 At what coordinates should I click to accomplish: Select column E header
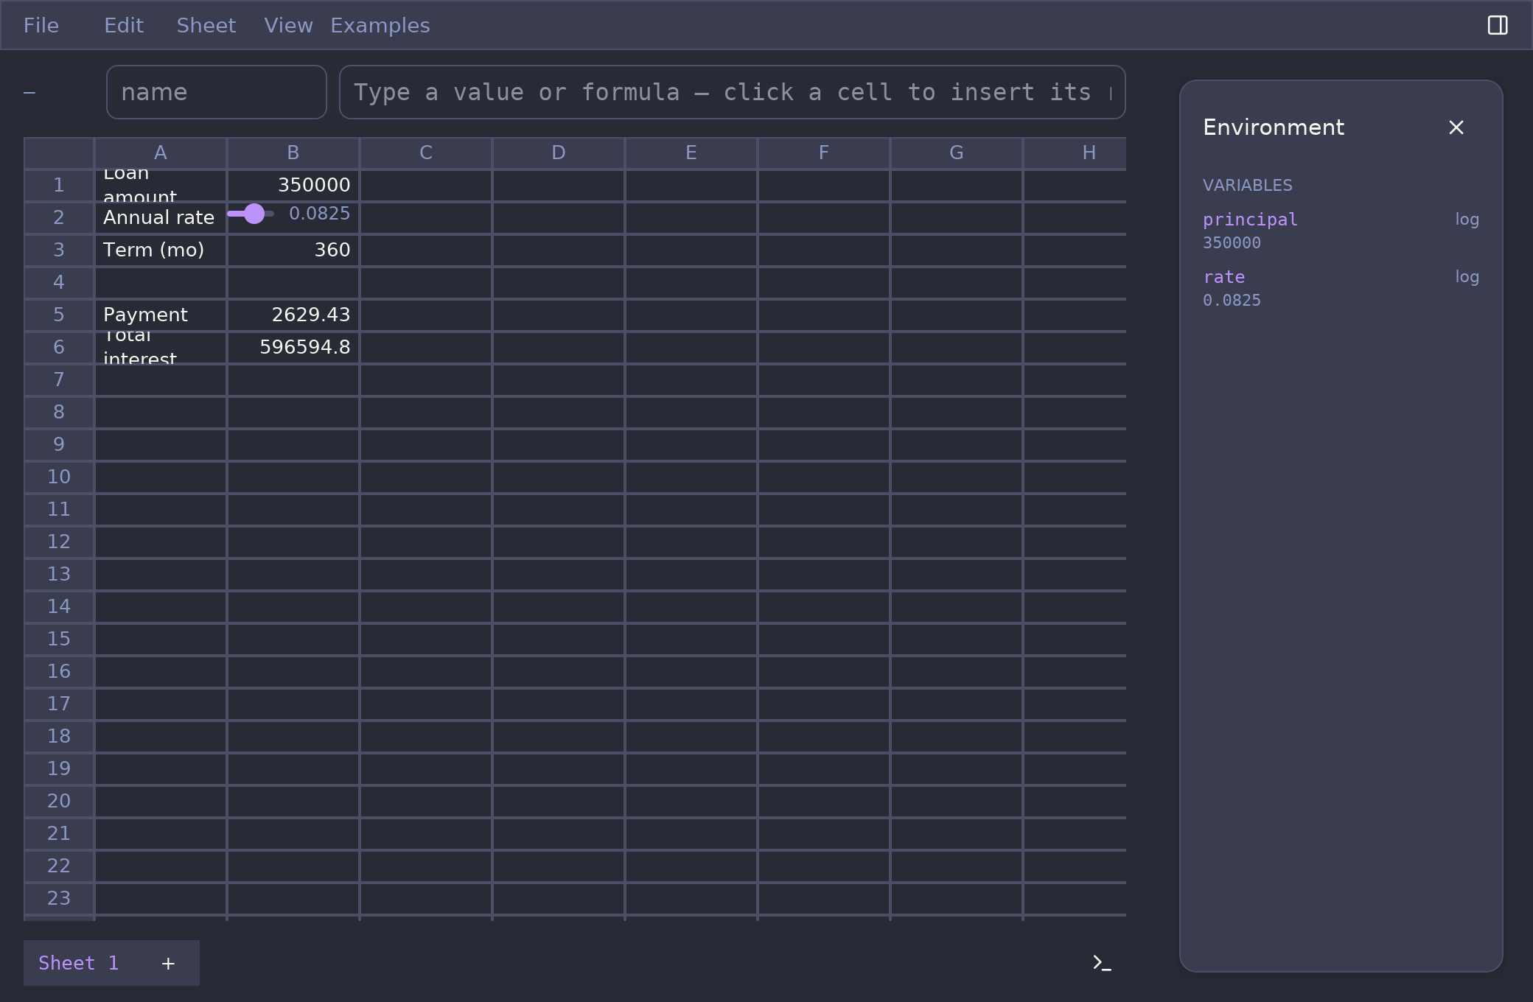[x=691, y=153]
